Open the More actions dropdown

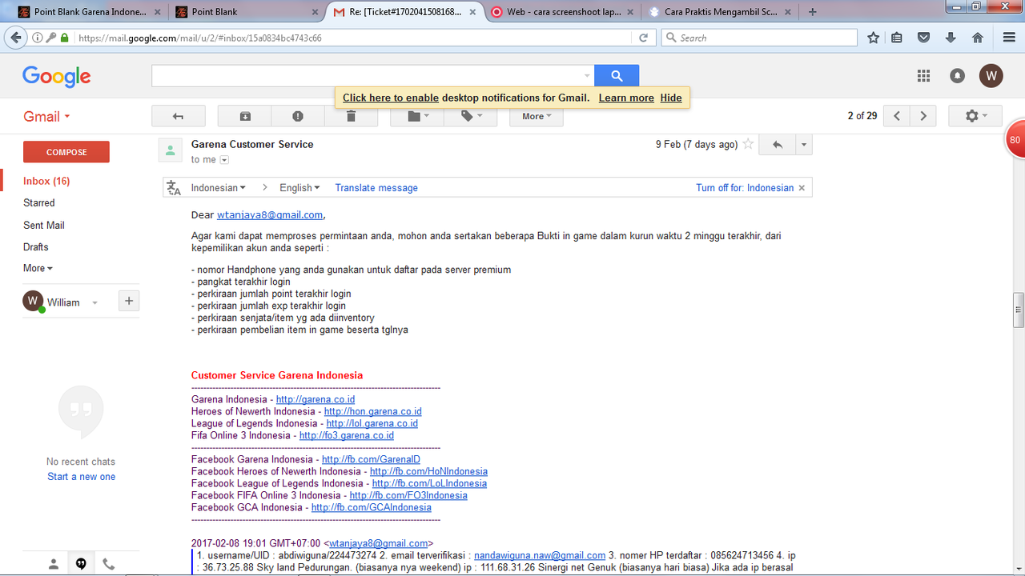537,116
